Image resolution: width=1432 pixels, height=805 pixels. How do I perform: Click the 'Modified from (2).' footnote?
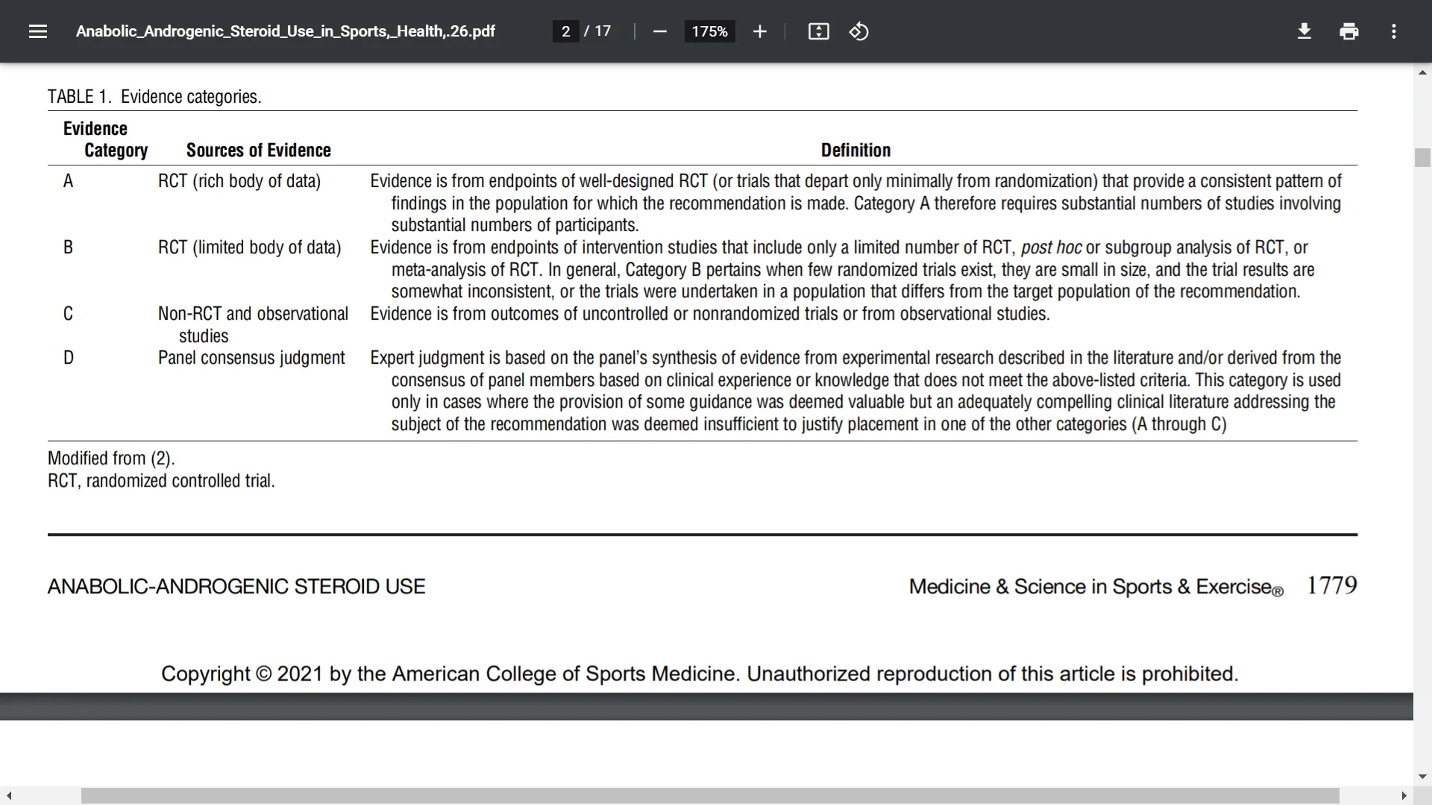(111, 458)
